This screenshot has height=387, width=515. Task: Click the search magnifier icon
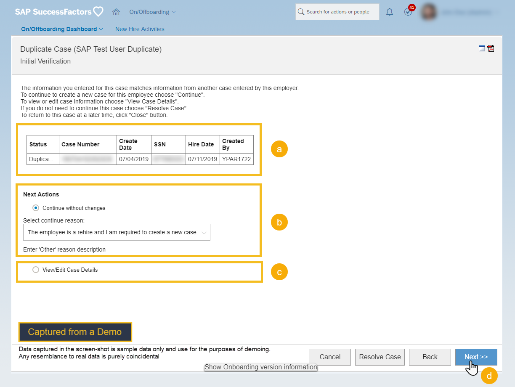pos(301,12)
